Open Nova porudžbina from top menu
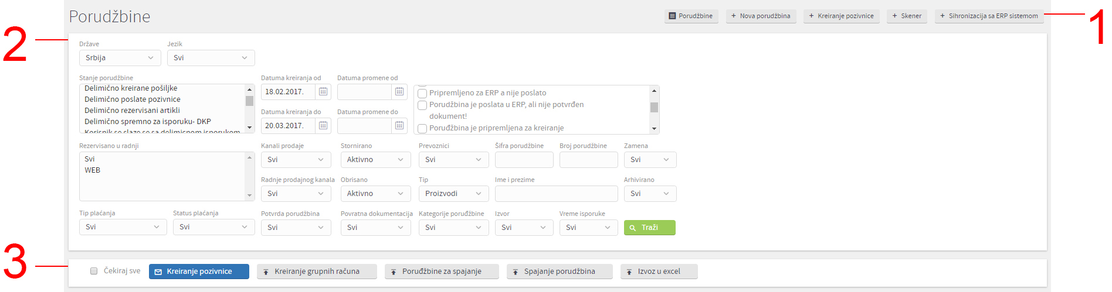 pos(761,16)
